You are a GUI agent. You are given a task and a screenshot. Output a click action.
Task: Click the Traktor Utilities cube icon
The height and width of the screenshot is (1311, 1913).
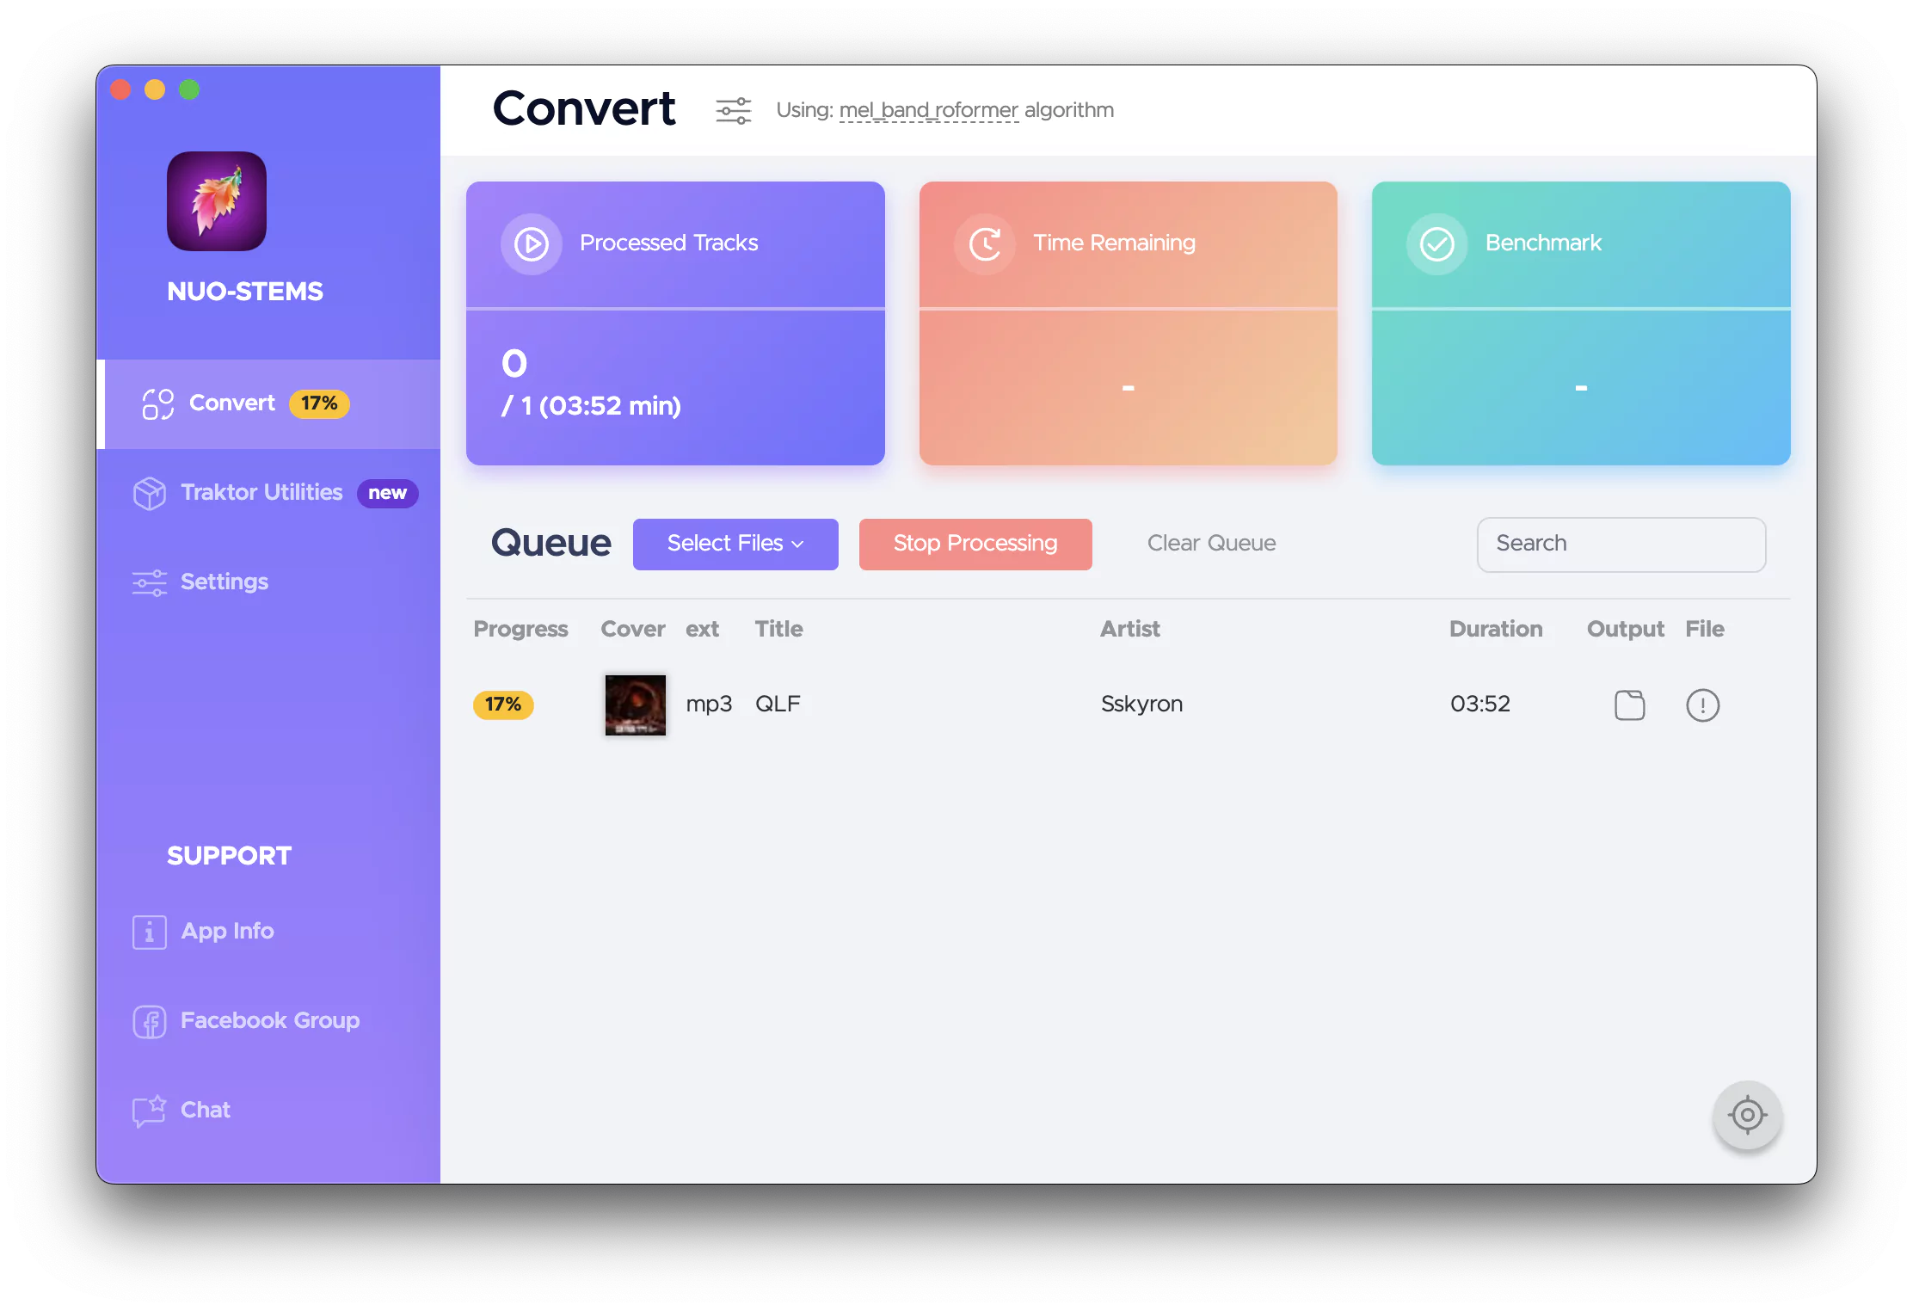[150, 494]
